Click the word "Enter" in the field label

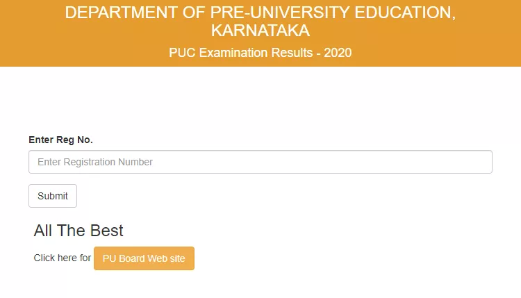[x=42, y=140]
